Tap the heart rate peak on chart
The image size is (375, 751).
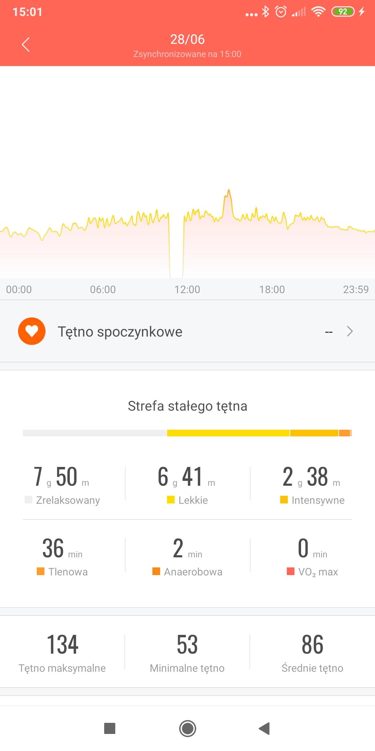point(228,191)
